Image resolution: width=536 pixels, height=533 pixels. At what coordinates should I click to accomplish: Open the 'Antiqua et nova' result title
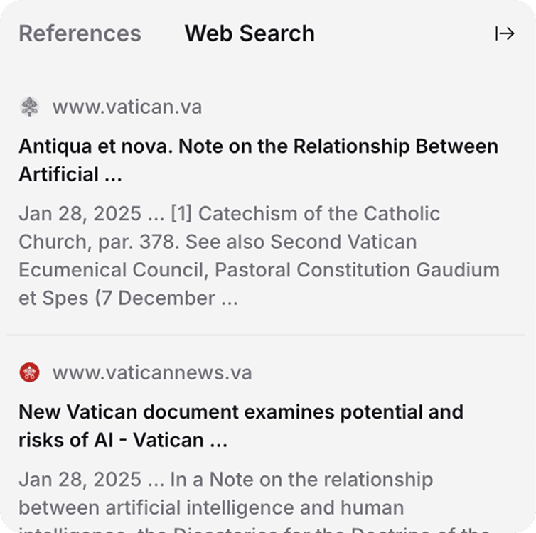[x=258, y=147]
